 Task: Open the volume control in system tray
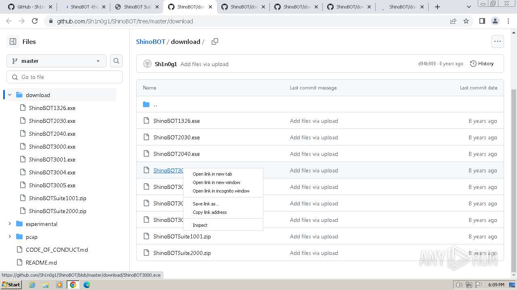459,285
